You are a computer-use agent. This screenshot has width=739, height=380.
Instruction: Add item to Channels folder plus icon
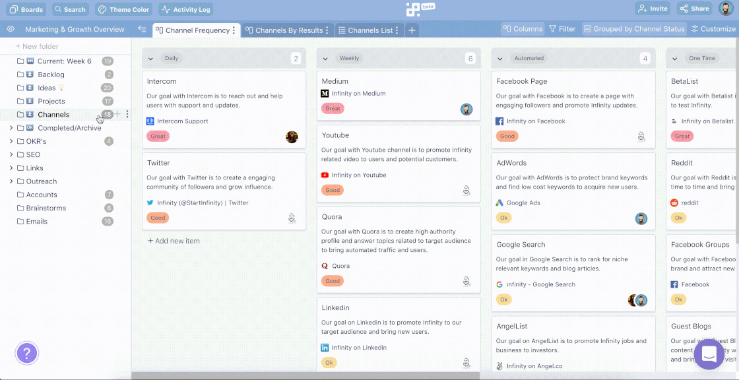click(117, 114)
